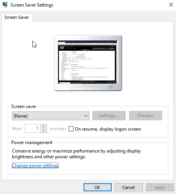Open the (None) screen saver combo box
This screenshot has width=176, height=194.
(50, 116)
